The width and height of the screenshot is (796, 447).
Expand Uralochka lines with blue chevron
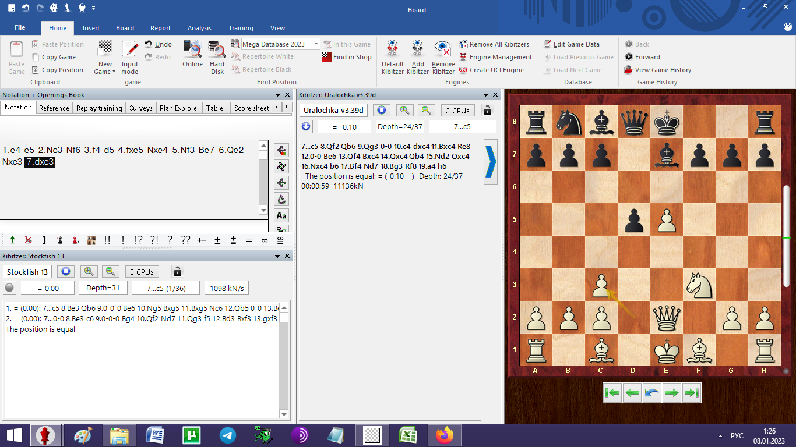[x=491, y=162]
